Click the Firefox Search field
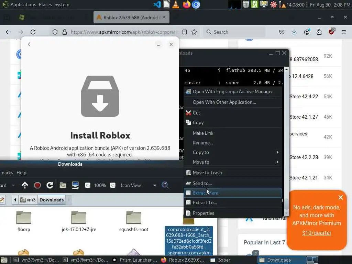 click(x=234, y=32)
